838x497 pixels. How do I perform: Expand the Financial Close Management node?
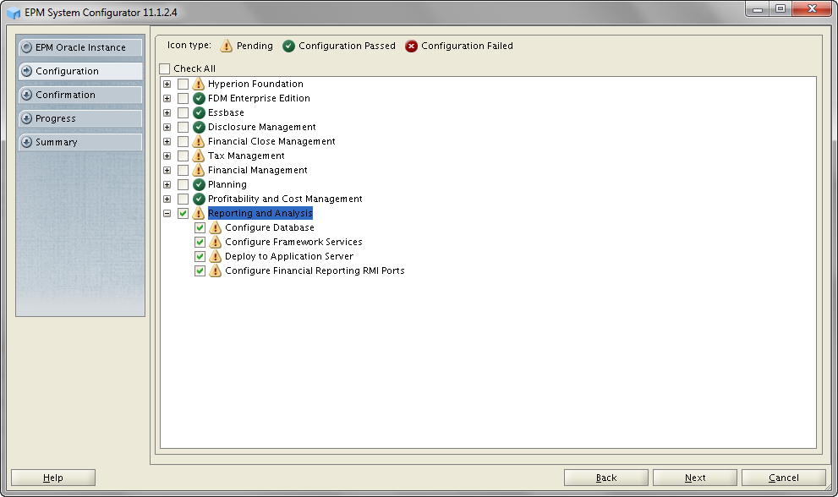pos(167,142)
